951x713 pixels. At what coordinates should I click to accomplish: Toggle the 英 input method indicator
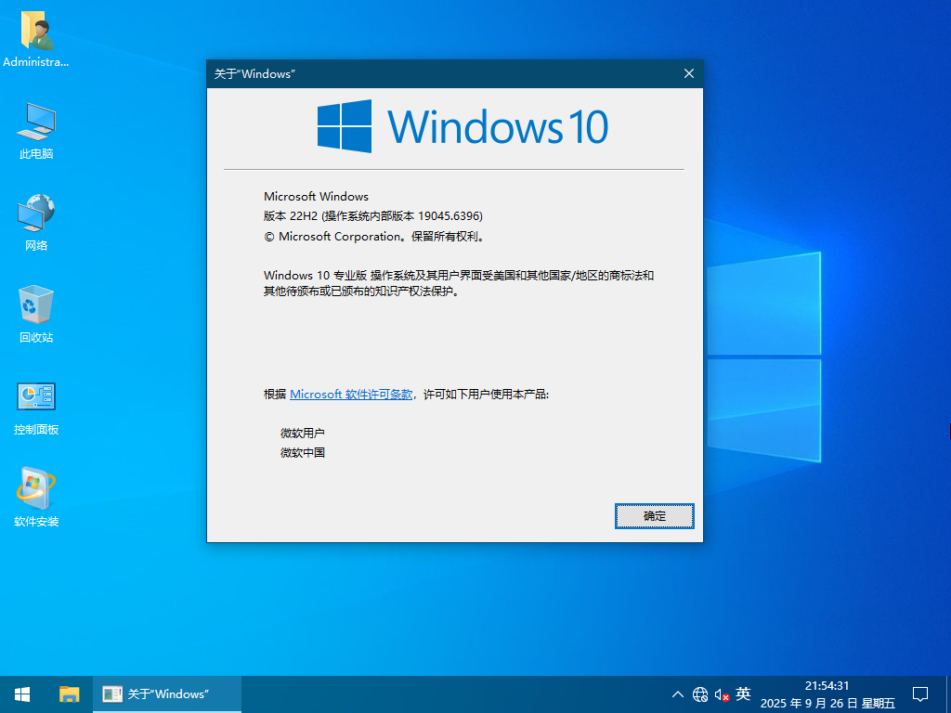click(743, 694)
